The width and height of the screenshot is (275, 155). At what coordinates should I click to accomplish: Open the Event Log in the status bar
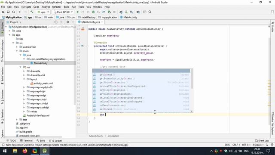tap(262, 141)
